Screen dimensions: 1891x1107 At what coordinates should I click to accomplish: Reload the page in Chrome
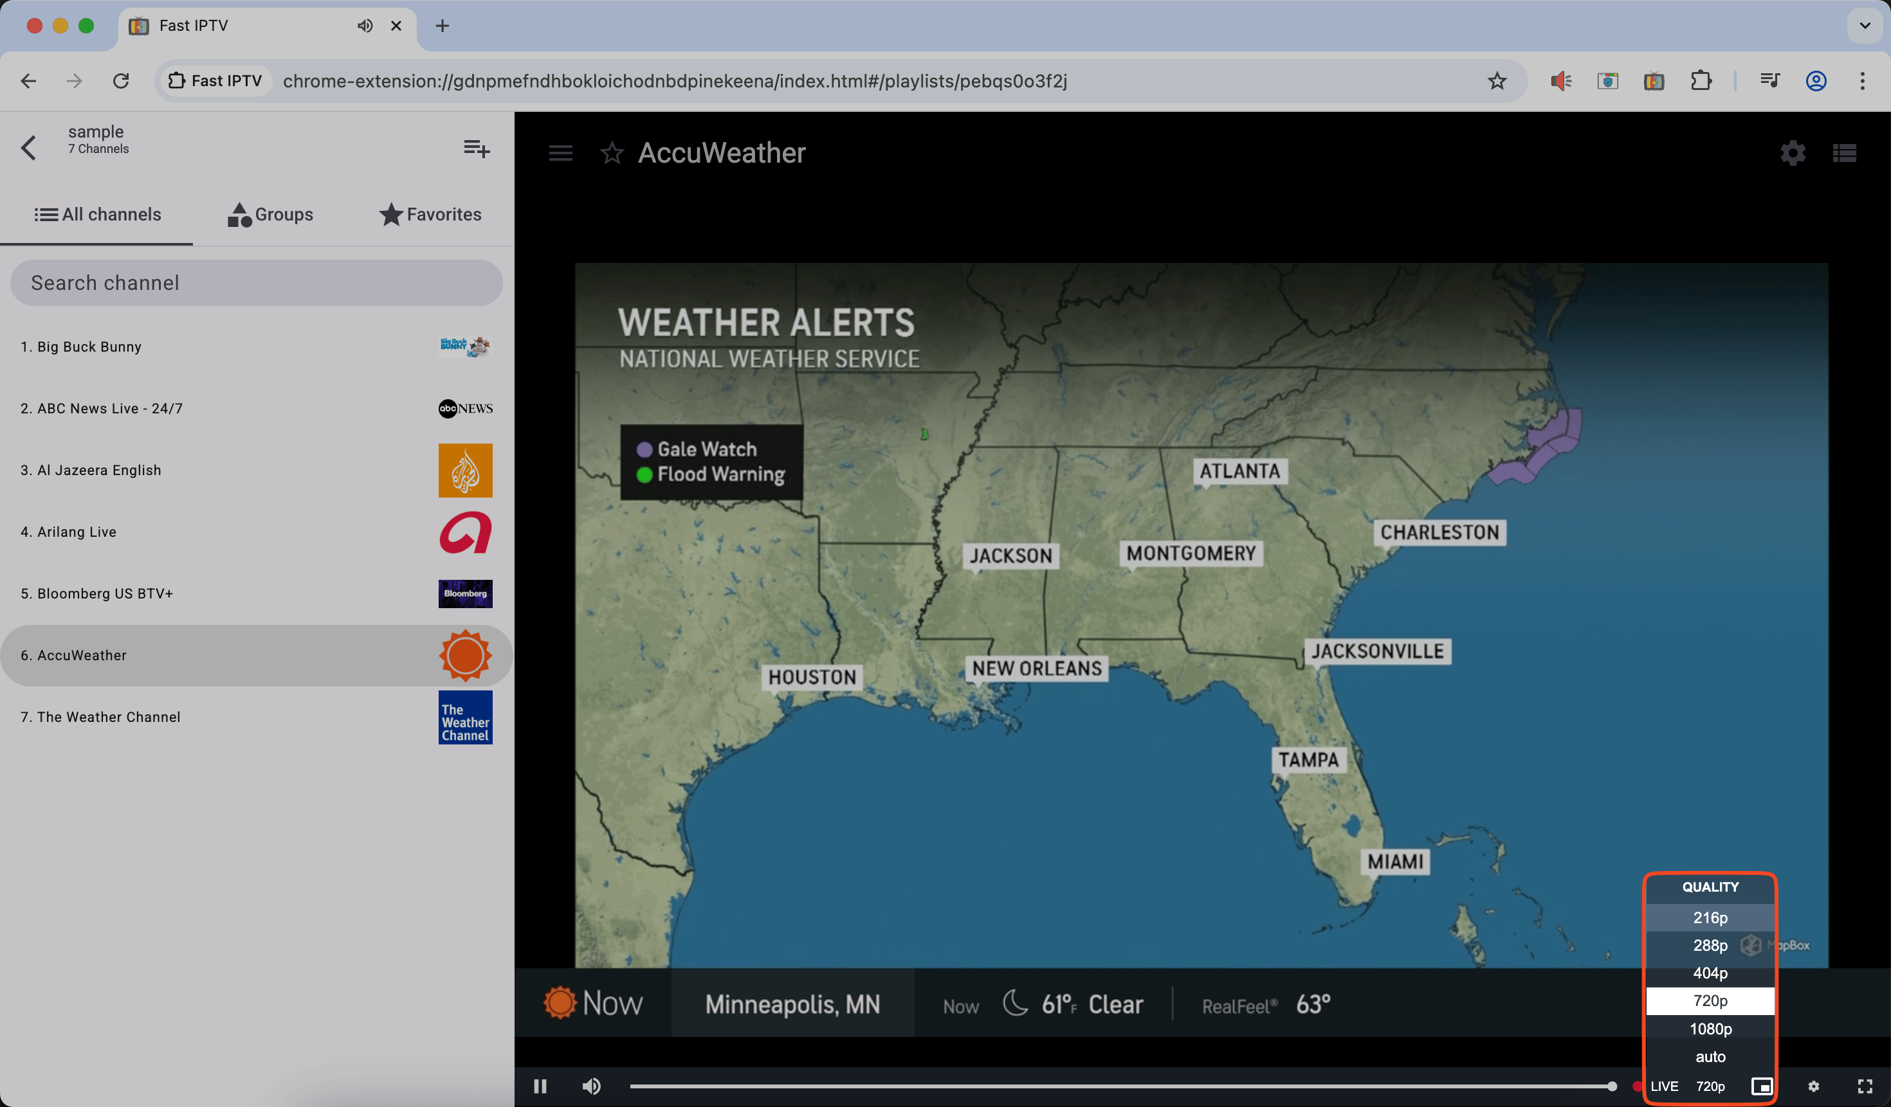tap(121, 80)
